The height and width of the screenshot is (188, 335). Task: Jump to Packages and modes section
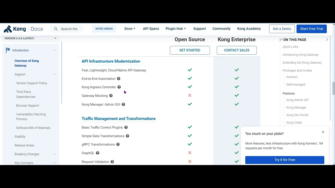(x=297, y=70)
